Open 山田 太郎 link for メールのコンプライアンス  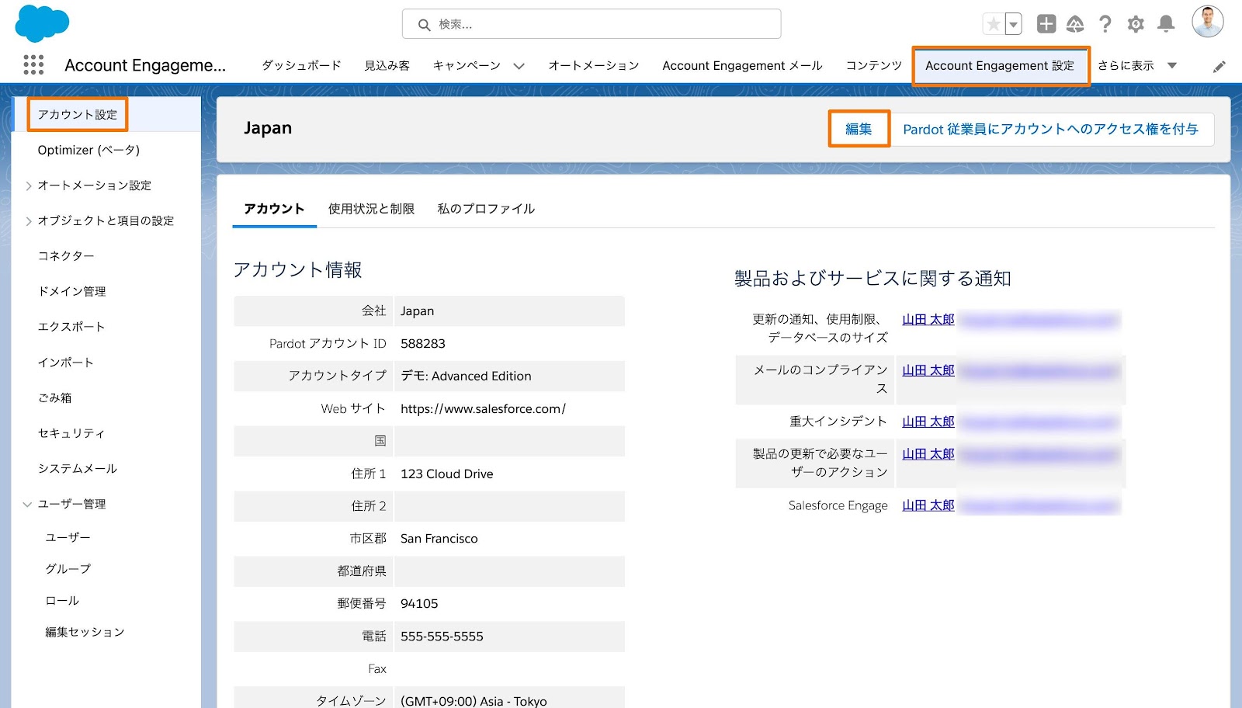click(x=928, y=371)
